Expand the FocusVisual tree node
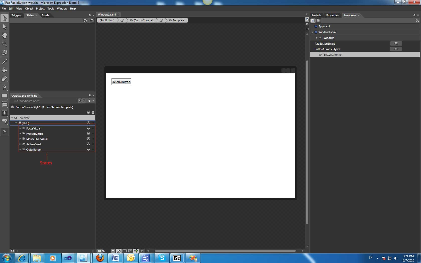This screenshot has width=421, height=263. pyautogui.click(x=20, y=128)
